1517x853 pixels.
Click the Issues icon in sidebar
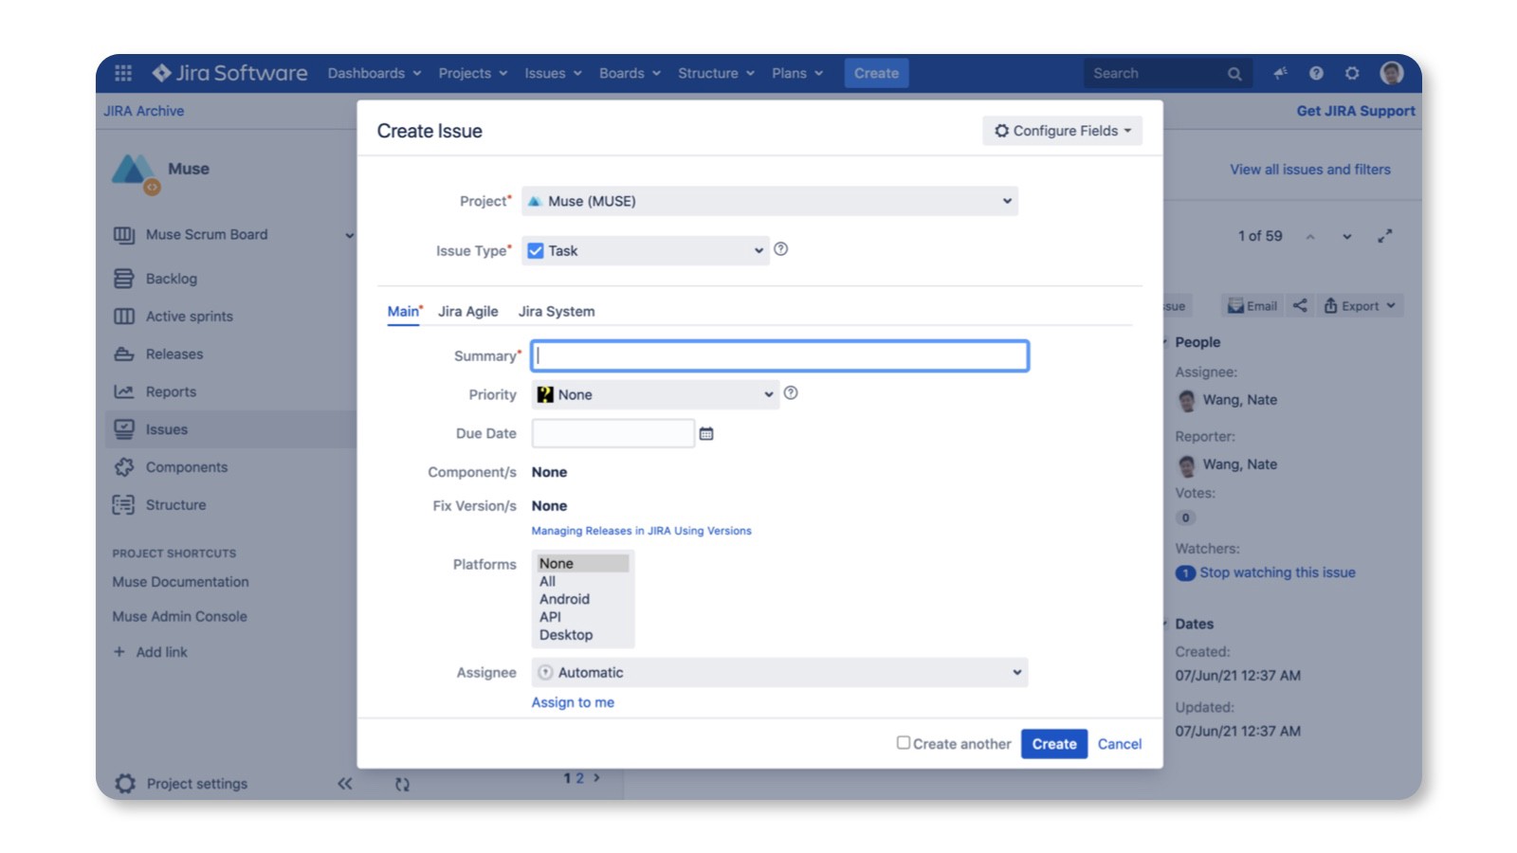tap(123, 429)
